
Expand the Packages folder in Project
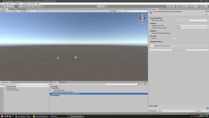point(50,95)
